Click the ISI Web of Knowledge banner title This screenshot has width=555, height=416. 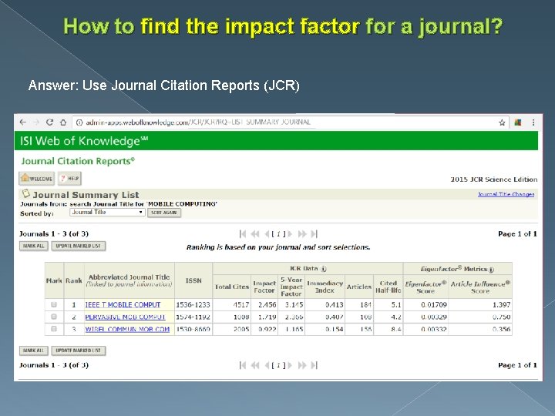click(x=84, y=141)
